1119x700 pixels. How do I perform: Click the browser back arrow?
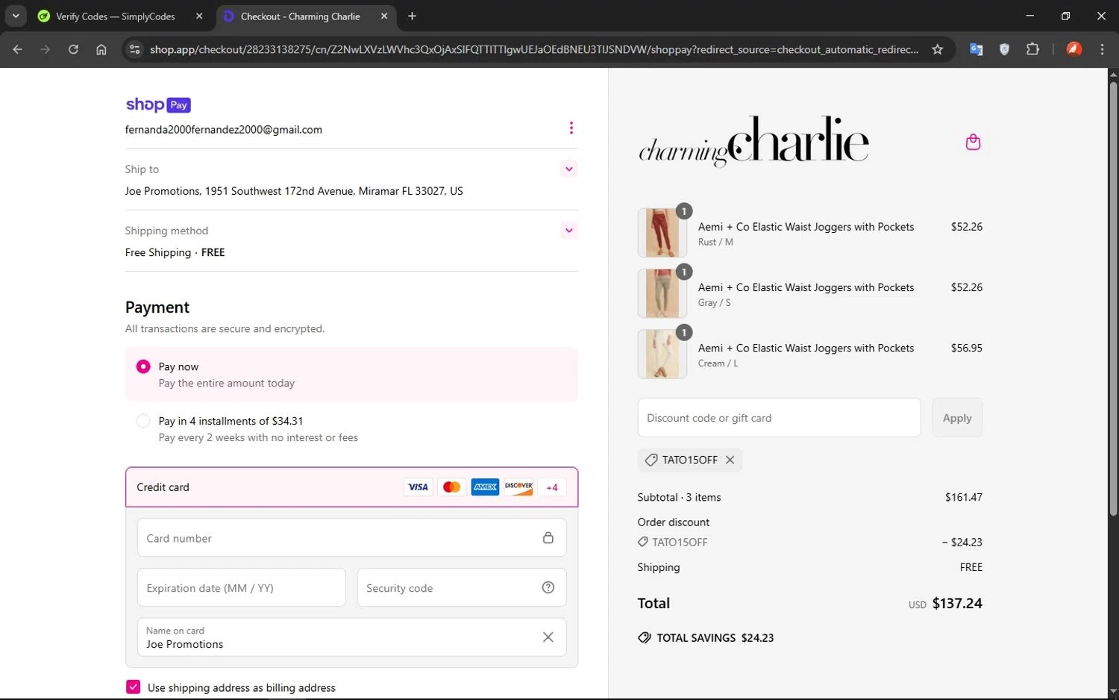pyautogui.click(x=18, y=49)
